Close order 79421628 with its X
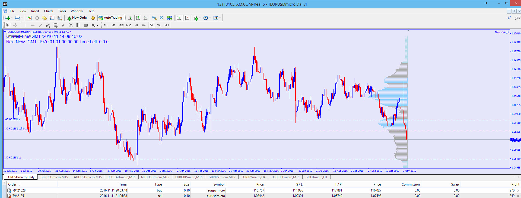 518,191
